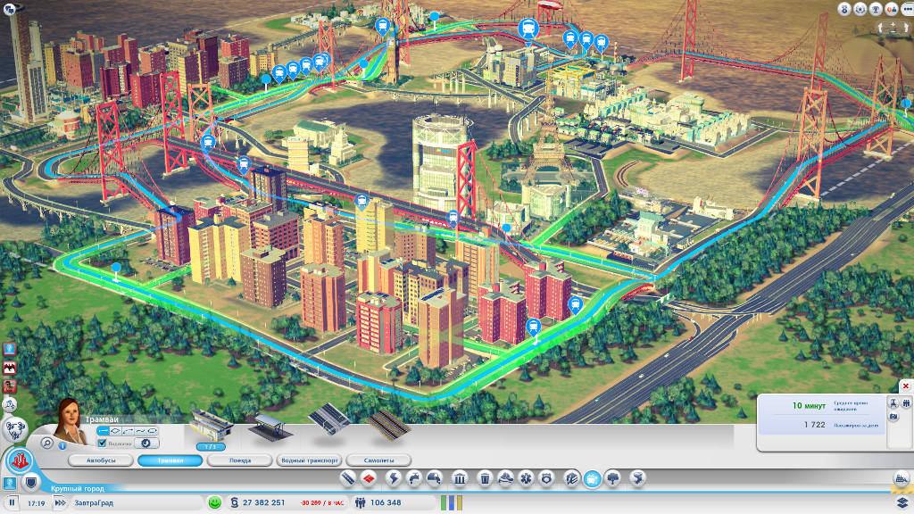Click the treasury balance 27 382 251

[x=264, y=502]
